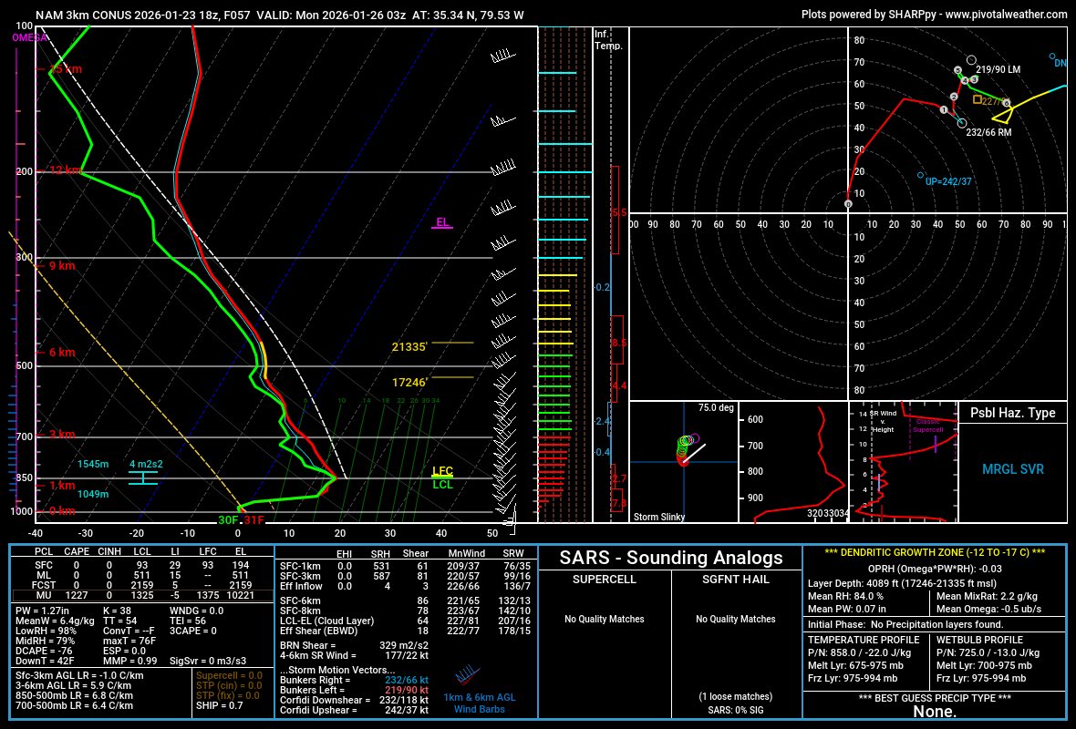The width and height of the screenshot is (1076, 729).
Task: Click the SARS - Sounding Analogs title
Action: pos(670,558)
